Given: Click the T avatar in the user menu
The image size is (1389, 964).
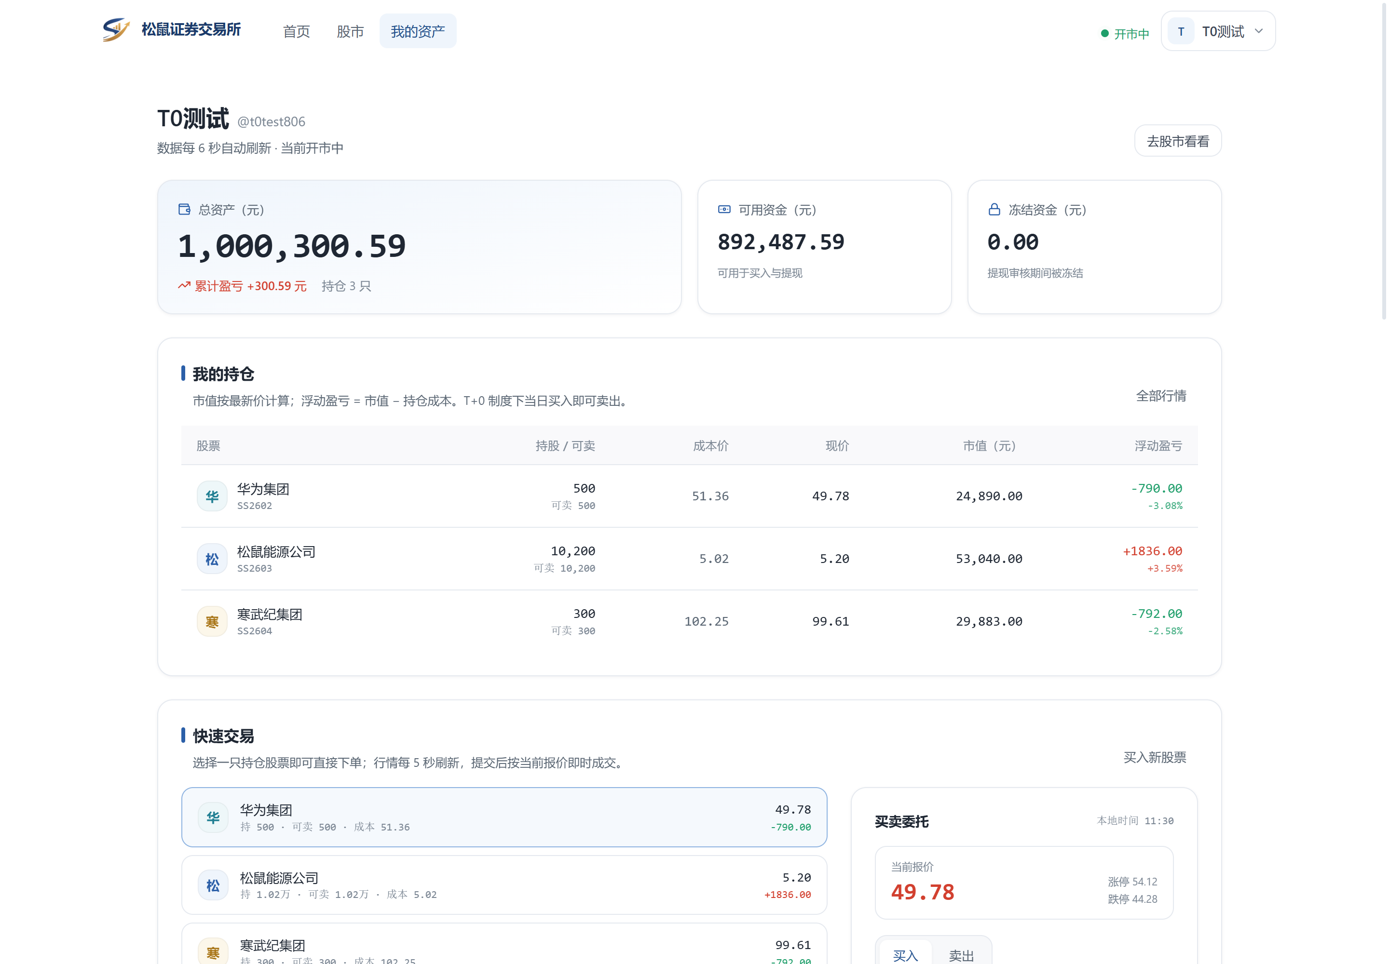Looking at the screenshot, I should coord(1181,31).
